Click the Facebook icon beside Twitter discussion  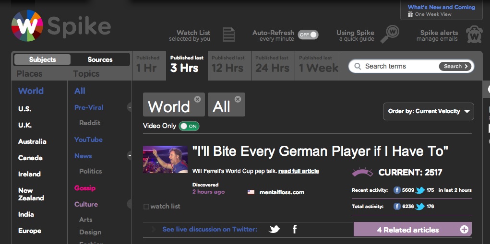(x=294, y=230)
